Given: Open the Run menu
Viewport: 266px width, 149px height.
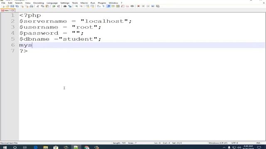Looking at the screenshot, I should point(93,3).
